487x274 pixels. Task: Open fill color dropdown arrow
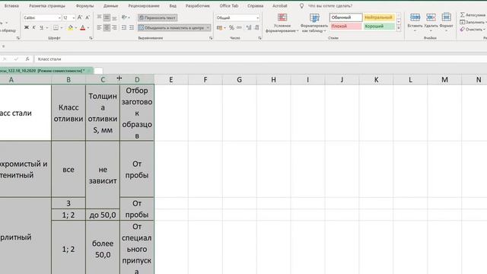click(76, 28)
